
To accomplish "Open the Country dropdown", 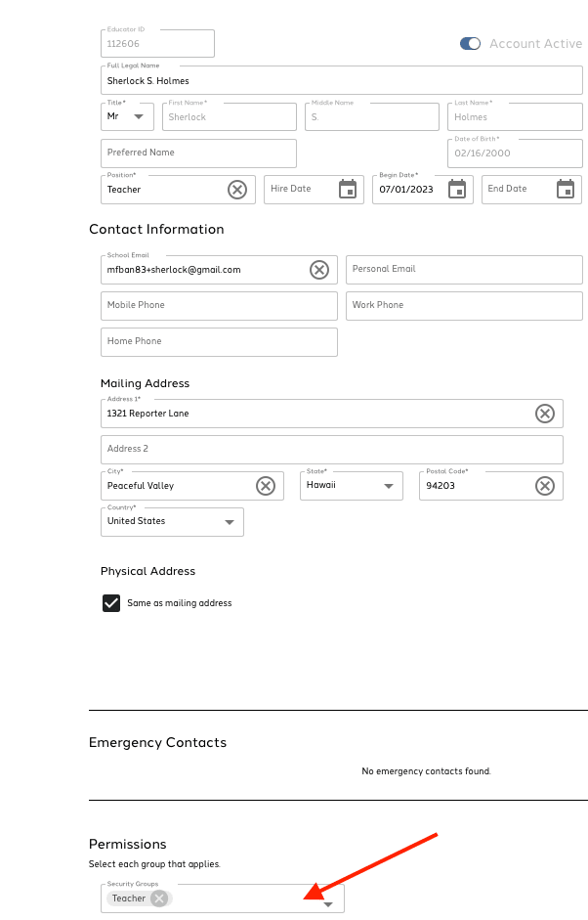I will pos(230,522).
